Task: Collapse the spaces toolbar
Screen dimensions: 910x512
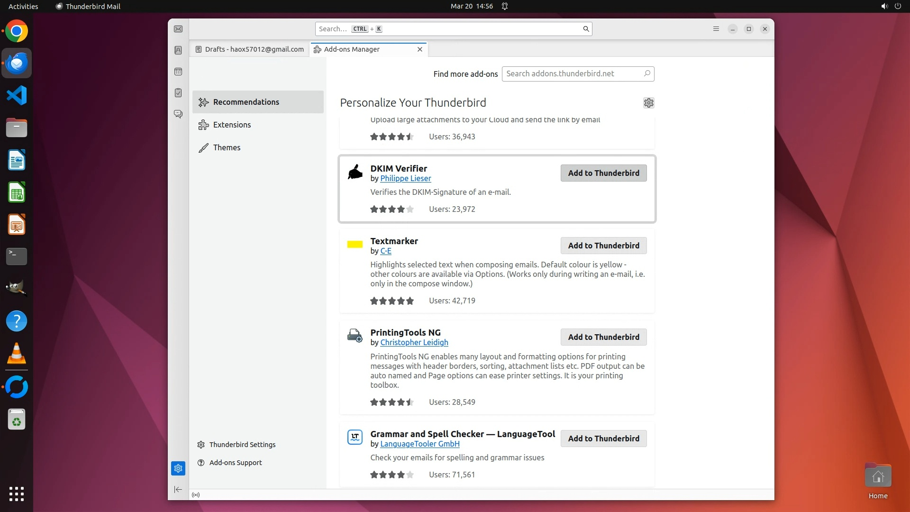Action: click(178, 489)
